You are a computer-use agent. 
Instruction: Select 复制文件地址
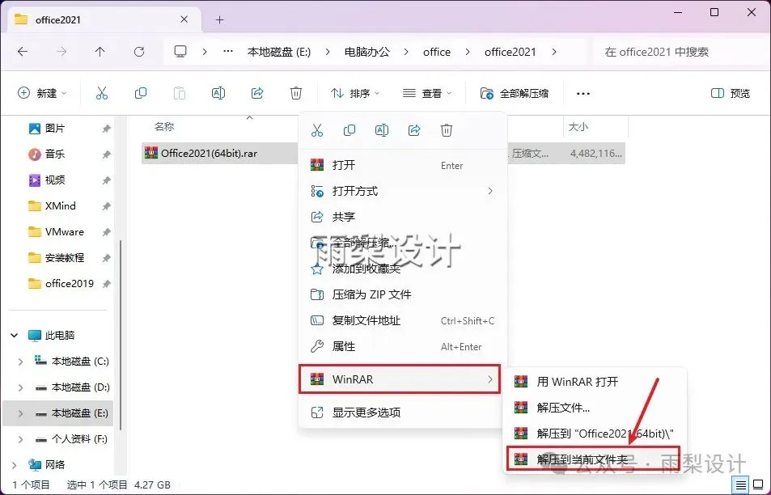pyautogui.click(x=403, y=320)
